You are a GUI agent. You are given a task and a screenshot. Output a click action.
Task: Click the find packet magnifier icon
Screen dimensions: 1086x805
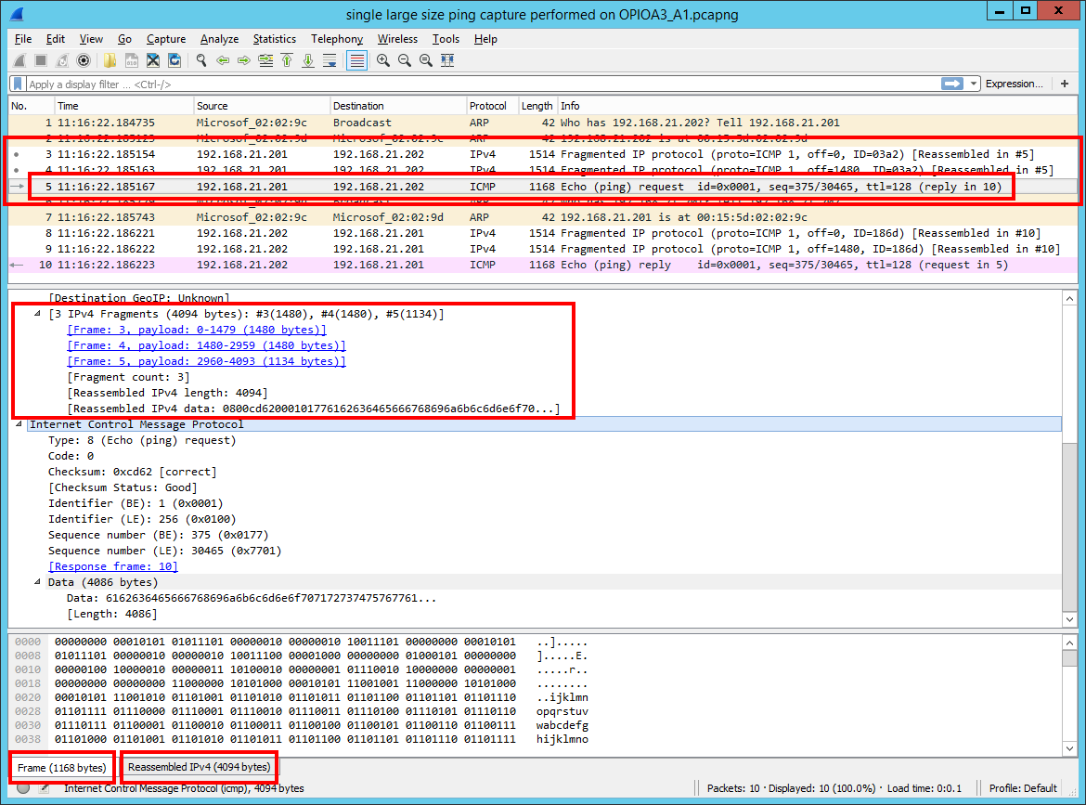click(201, 61)
